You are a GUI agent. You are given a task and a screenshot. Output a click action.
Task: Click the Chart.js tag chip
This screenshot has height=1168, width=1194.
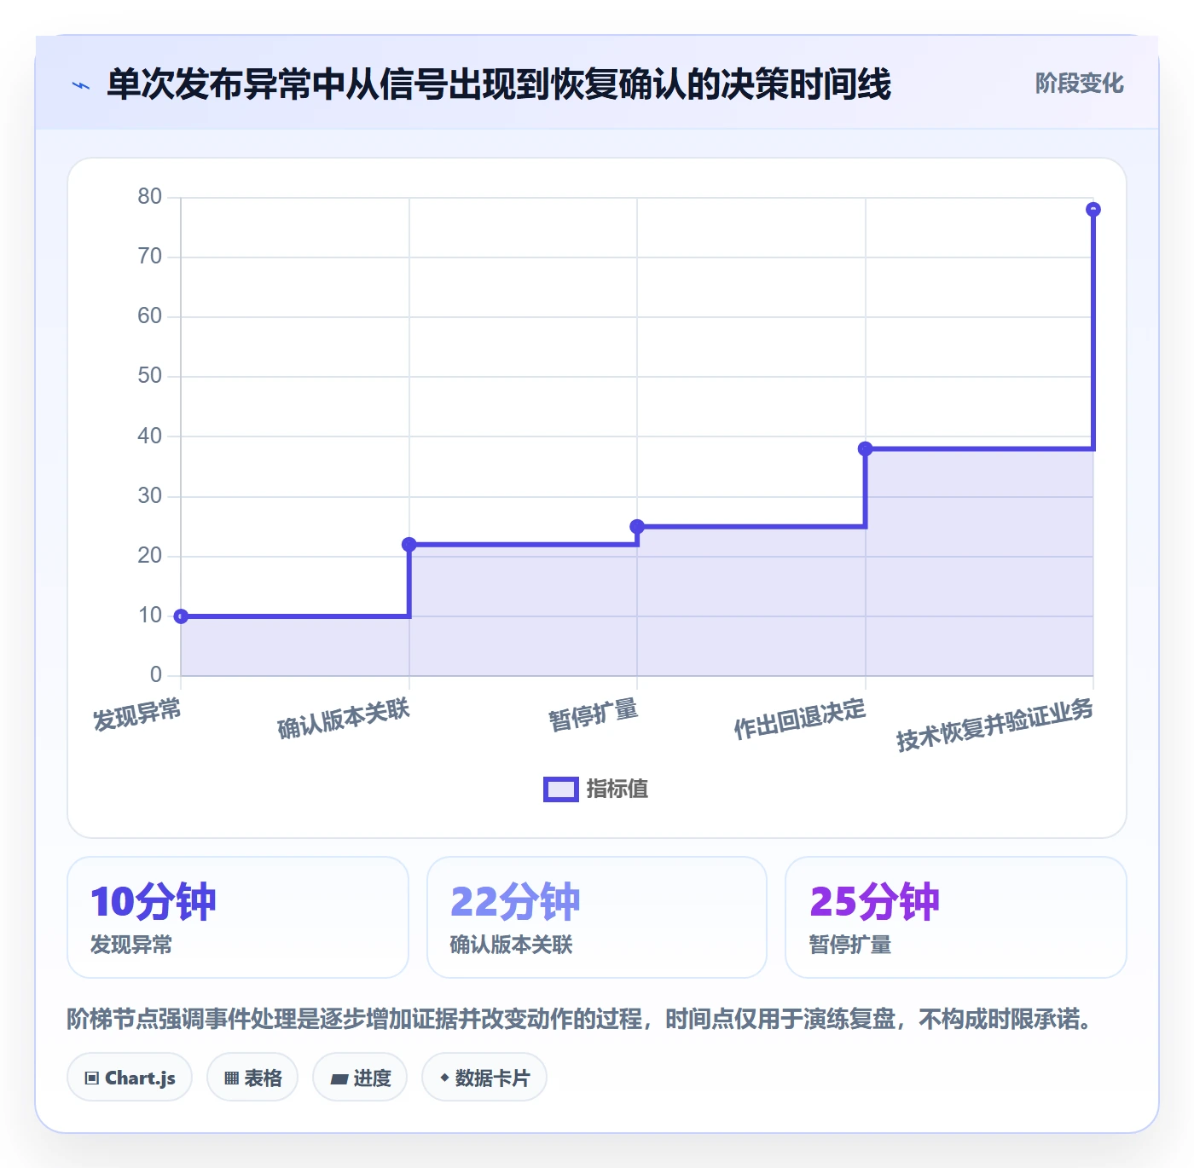[x=130, y=1078]
